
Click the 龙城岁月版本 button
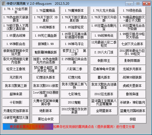click(x=132, y=69)
